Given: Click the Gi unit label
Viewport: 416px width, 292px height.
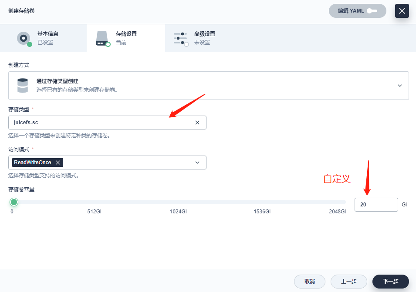Looking at the screenshot, I should click(404, 205).
